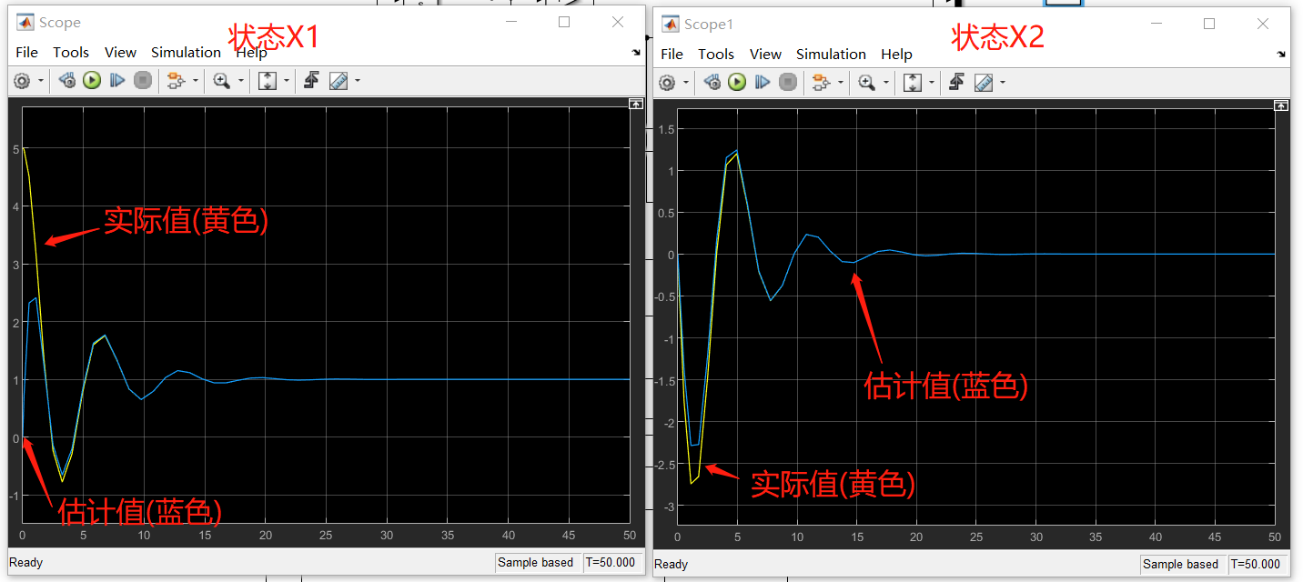This screenshot has height=582, width=1303.
Task: Click the scroll-up arrow on Scope's scrollbar
Action: [635, 103]
